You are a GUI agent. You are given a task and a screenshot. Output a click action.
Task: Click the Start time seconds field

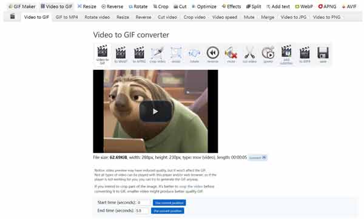[143, 203]
